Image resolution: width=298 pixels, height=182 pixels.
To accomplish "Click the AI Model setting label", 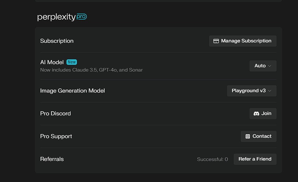I will 52,62.
